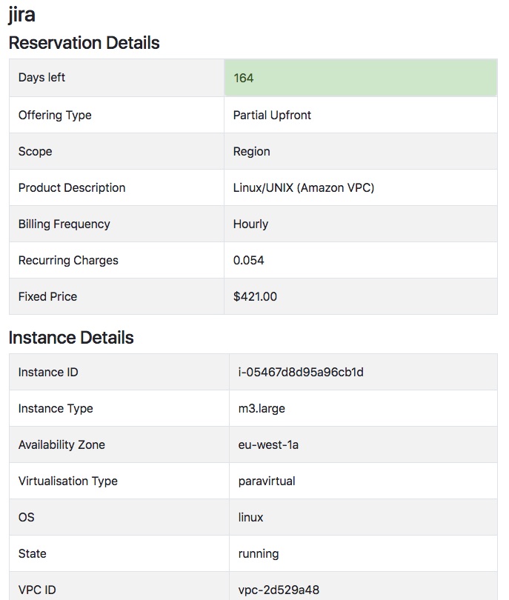This screenshot has width=509, height=600.
Task: Click the 164 days left value cell
Action: pos(361,78)
